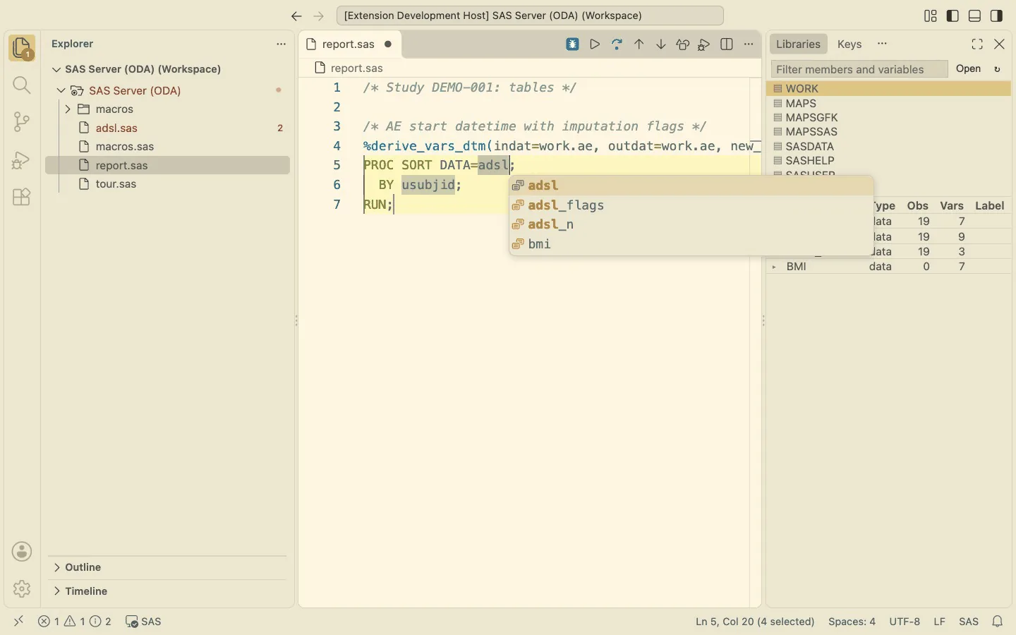Collapse SAS Server (ODA) (Workspace) section
The height and width of the screenshot is (635, 1016).
point(57,70)
